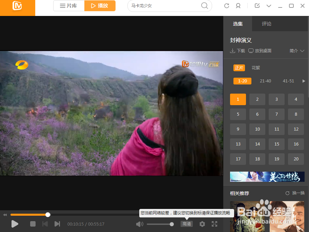Click the search magnifier icon

tap(205, 6)
